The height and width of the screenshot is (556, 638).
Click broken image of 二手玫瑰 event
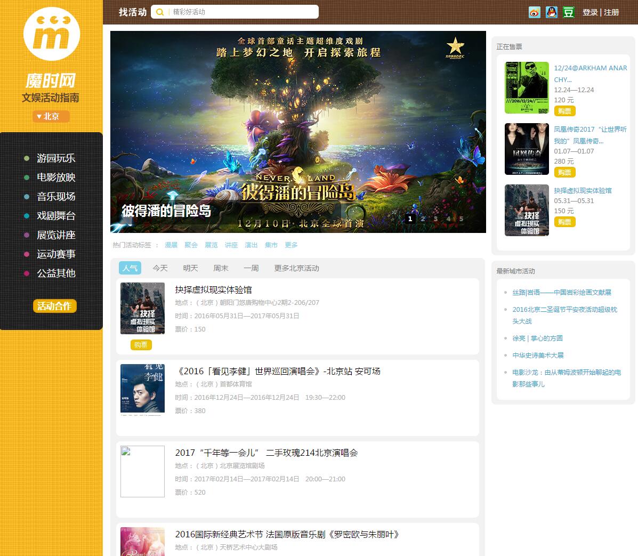point(142,471)
